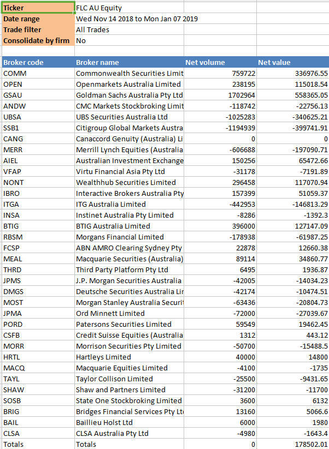The width and height of the screenshot is (329, 449).
Task: Select the MERR broker code cell
Action: tap(38, 149)
